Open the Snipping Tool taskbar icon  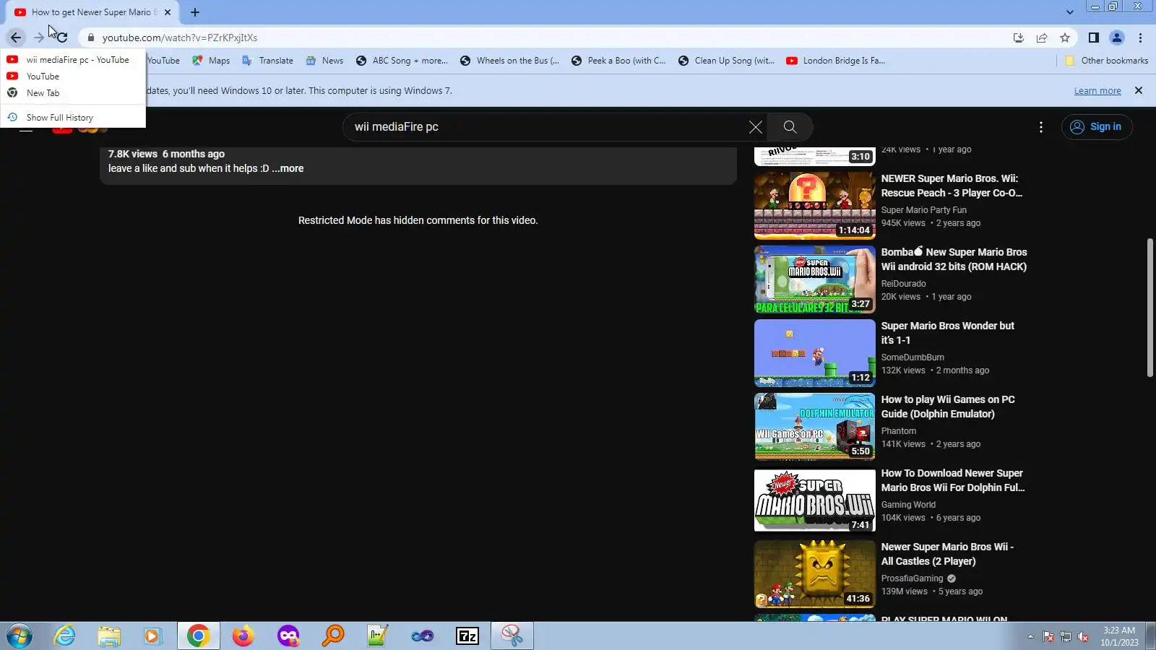click(512, 636)
